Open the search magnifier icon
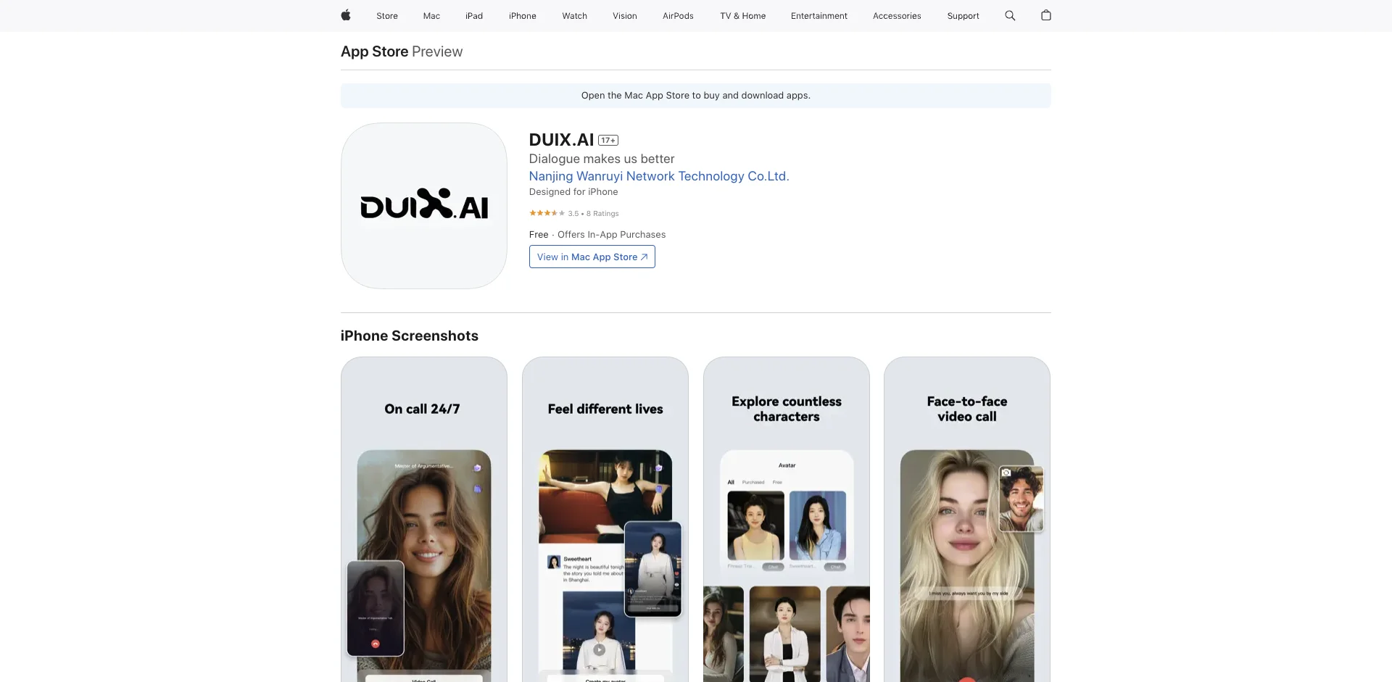The image size is (1392, 682). [x=1010, y=15]
